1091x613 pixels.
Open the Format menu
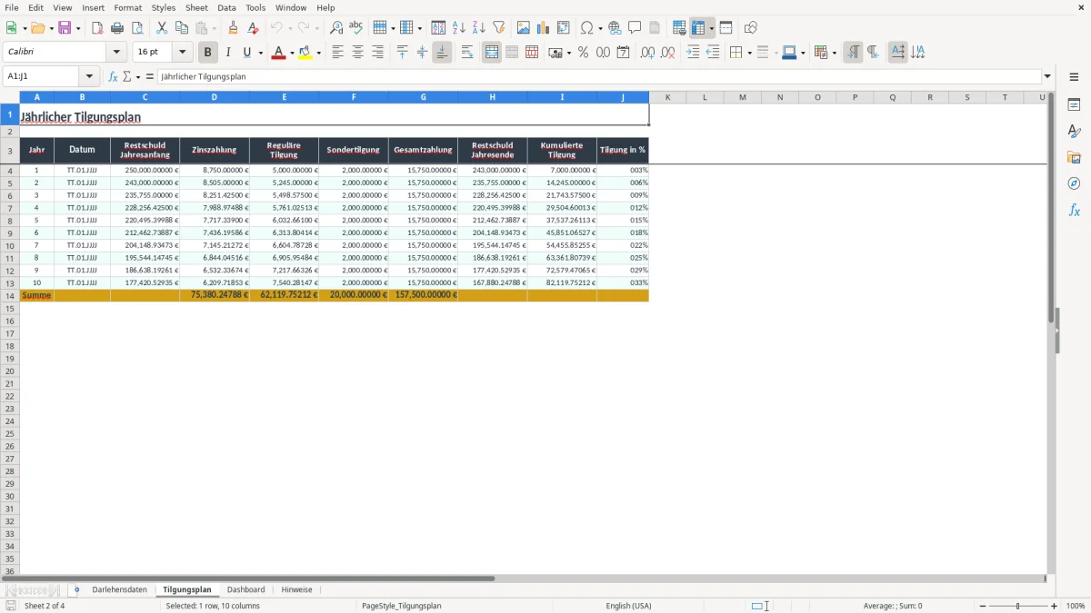(128, 7)
